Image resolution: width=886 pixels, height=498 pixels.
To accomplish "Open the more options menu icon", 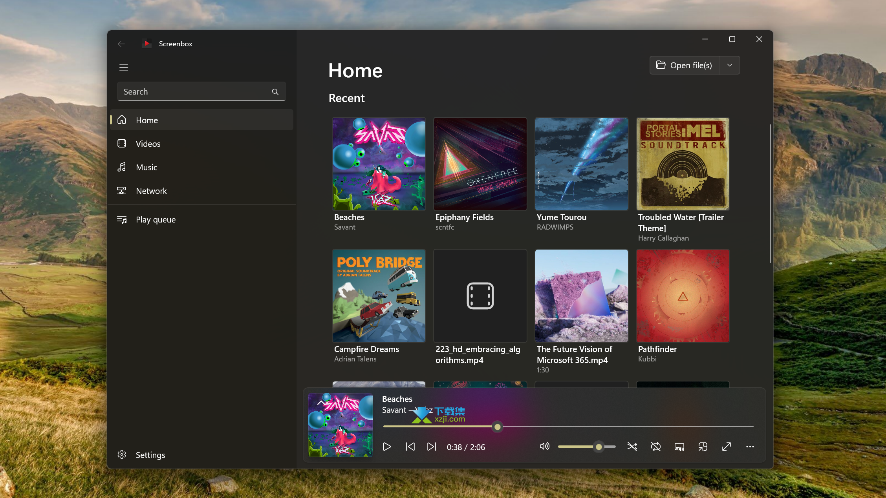I will tap(750, 447).
